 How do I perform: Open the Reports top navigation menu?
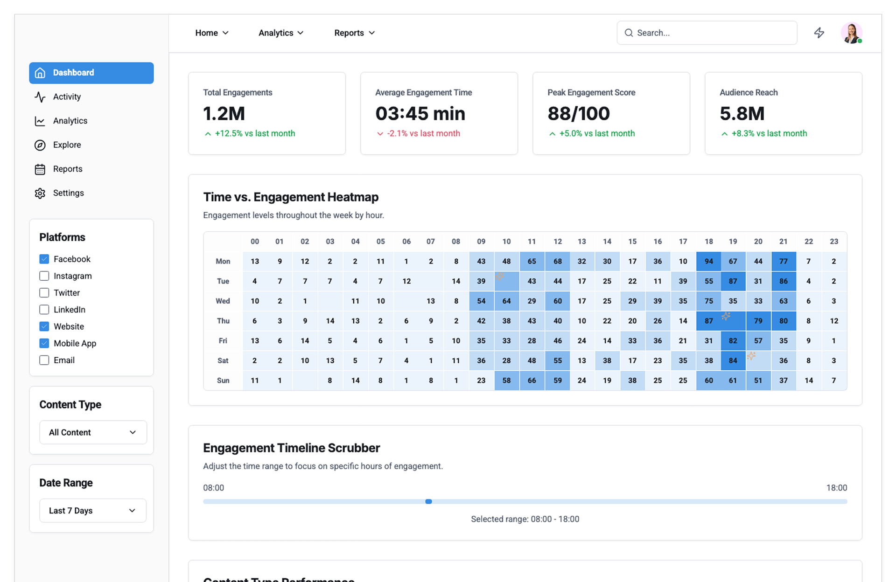point(354,33)
